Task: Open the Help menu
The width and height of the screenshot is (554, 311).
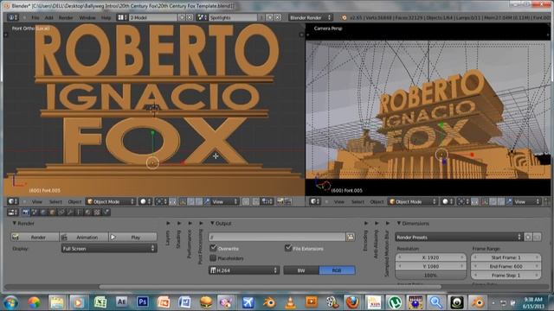Action: click(x=106, y=17)
